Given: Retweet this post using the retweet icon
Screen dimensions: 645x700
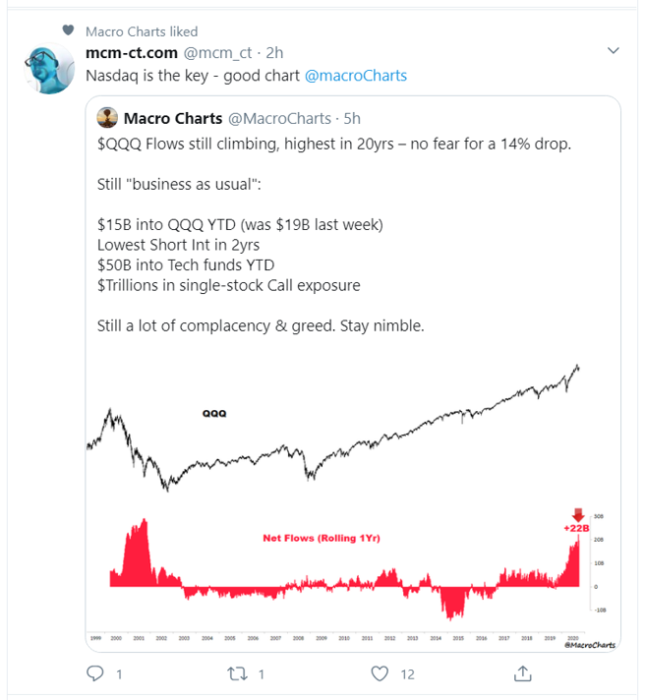Looking at the screenshot, I should pos(234,673).
